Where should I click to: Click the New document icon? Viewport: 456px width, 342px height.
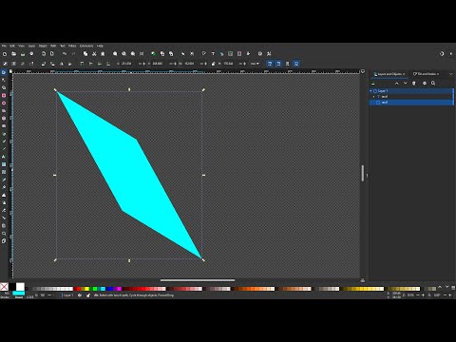pos(5,54)
